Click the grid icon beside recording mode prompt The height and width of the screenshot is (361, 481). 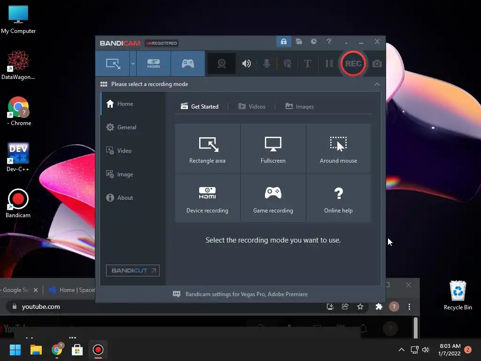104,84
